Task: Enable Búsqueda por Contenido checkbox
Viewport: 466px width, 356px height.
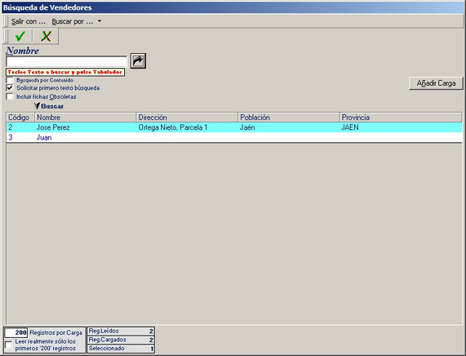Action: point(10,80)
